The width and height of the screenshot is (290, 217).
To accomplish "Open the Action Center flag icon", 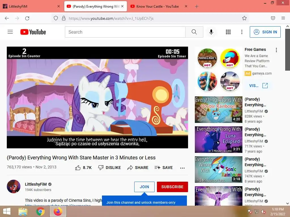I will click(x=250, y=212).
